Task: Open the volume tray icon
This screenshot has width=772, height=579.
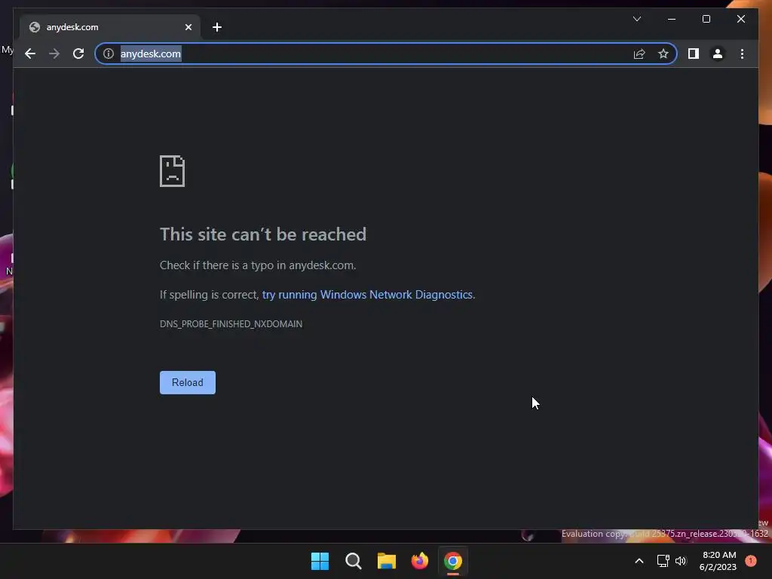Action: (x=681, y=561)
